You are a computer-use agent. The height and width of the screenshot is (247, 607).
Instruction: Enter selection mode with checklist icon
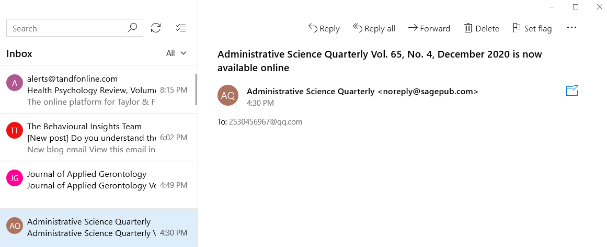[181, 28]
